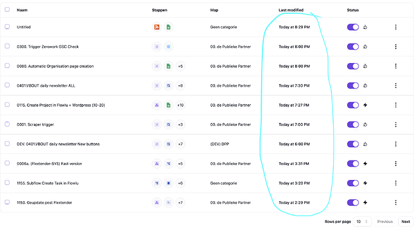Check the select-all checkbox in table header

click(7, 10)
